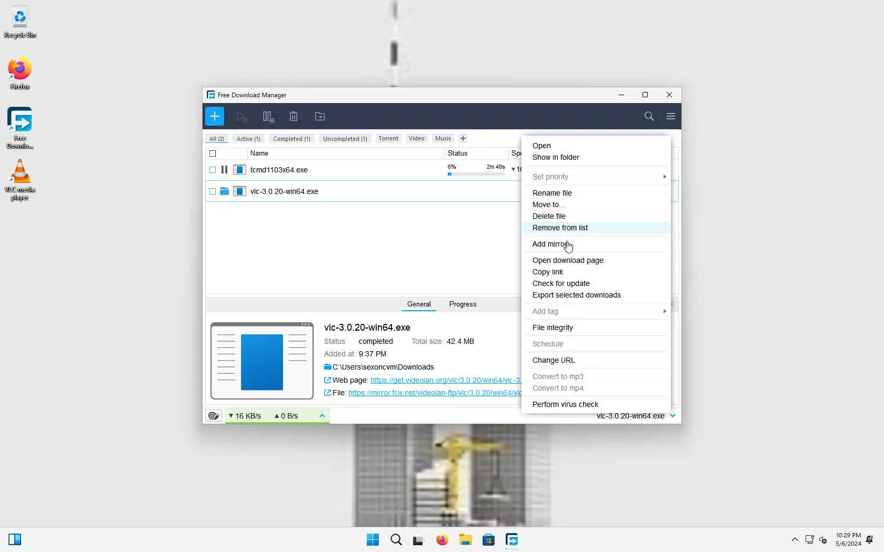Expand the Set priority submenu

pyautogui.click(x=596, y=177)
